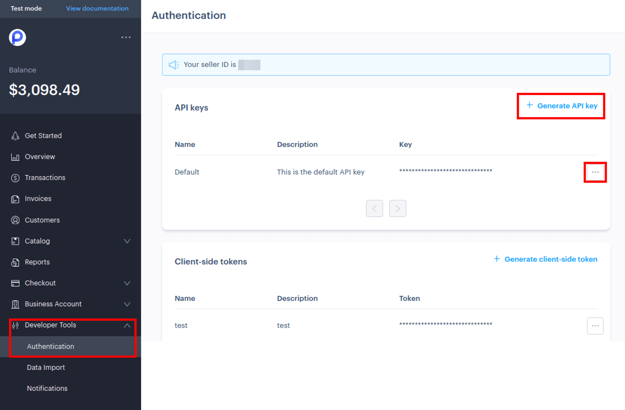Collapse the Developer Tools section
This screenshot has height=410, width=625.
[127, 325]
